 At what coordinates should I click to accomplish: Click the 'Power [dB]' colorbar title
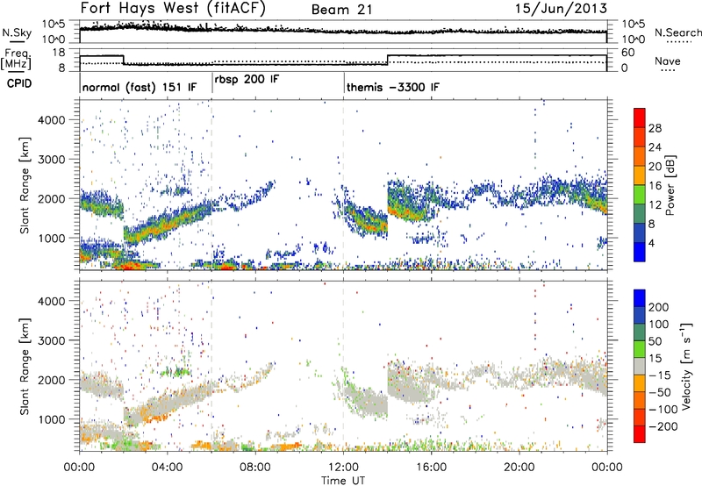pyautogui.click(x=670, y=185)
